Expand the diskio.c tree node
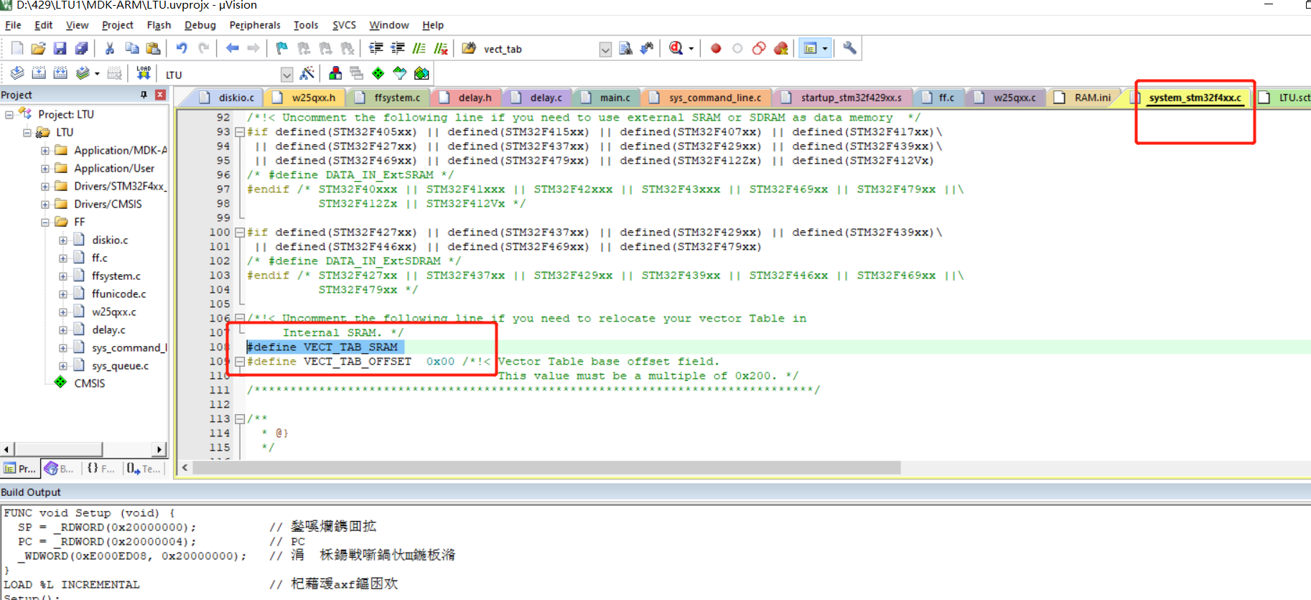The image size is (1311, 600). (62, 240)
